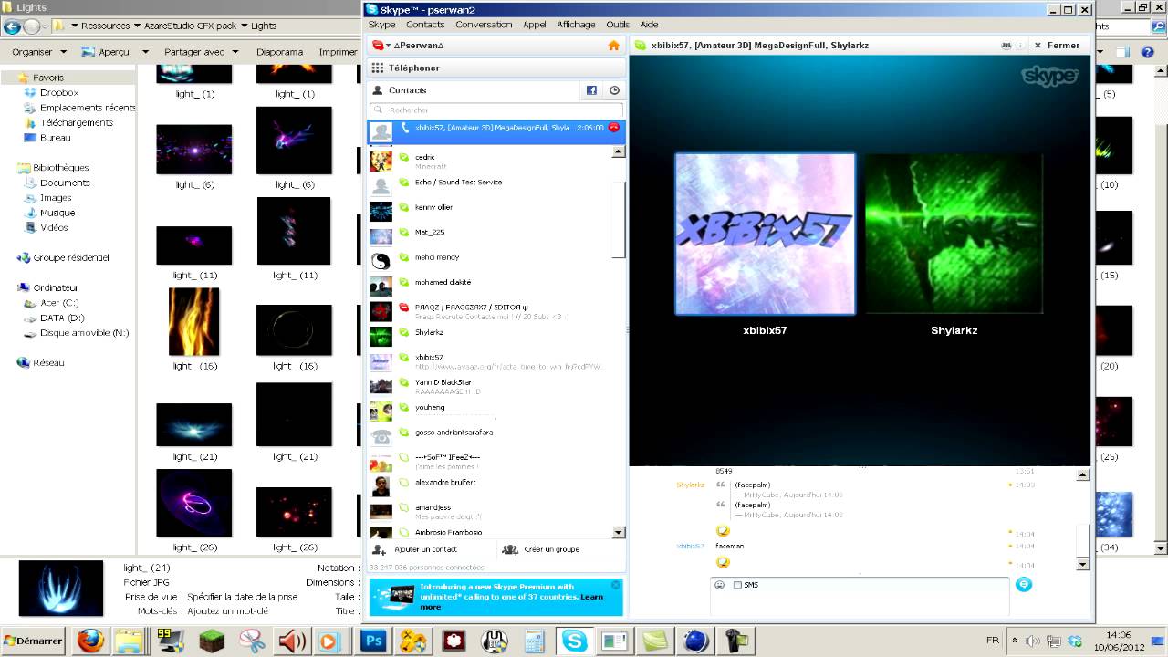Open Snipping Tool scissors taskbar icon

pyautogui.click(x=252, y=641)
